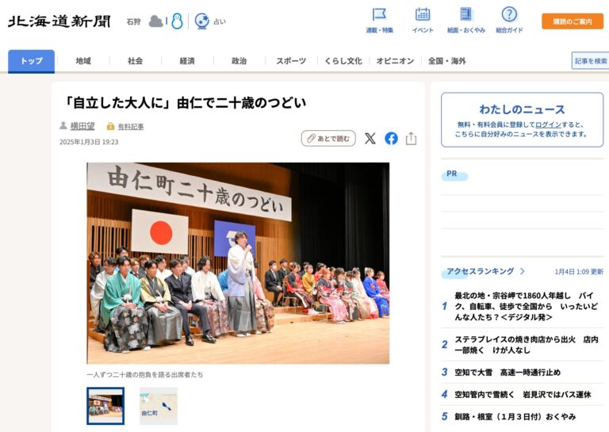Open the スポーツ menu item
This screenshot has height=432, width=609.
291,61
